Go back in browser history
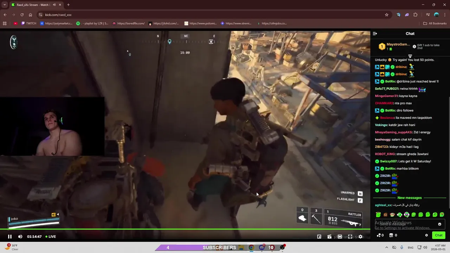 pos(5,15)
